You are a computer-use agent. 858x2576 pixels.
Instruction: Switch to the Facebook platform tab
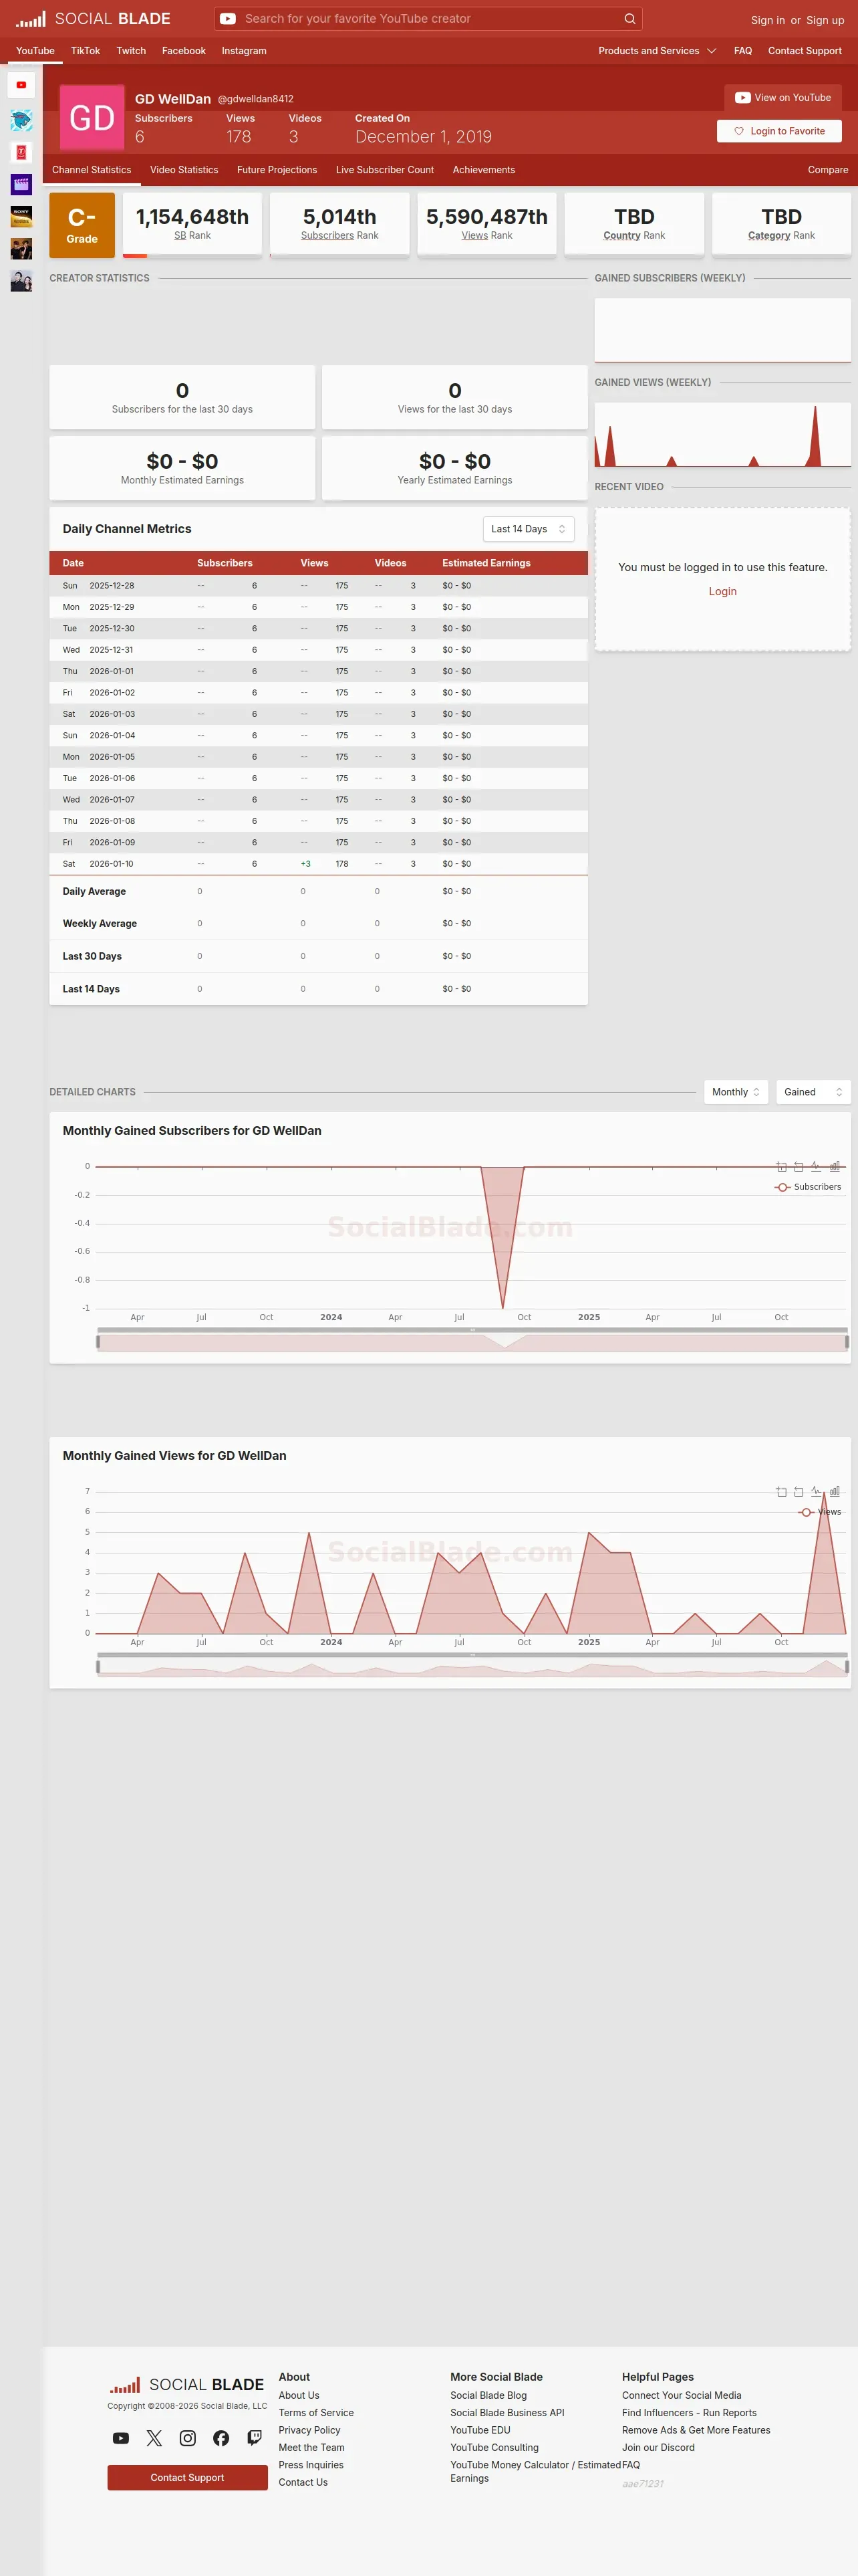(184, 51)
